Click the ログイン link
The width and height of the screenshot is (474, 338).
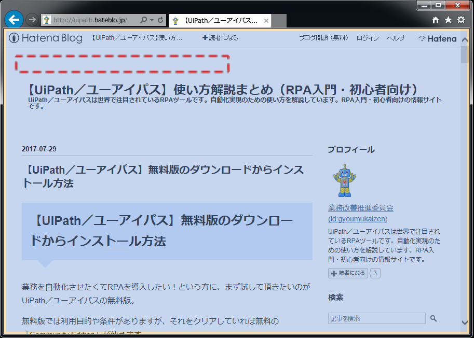(x=368, y=38)
